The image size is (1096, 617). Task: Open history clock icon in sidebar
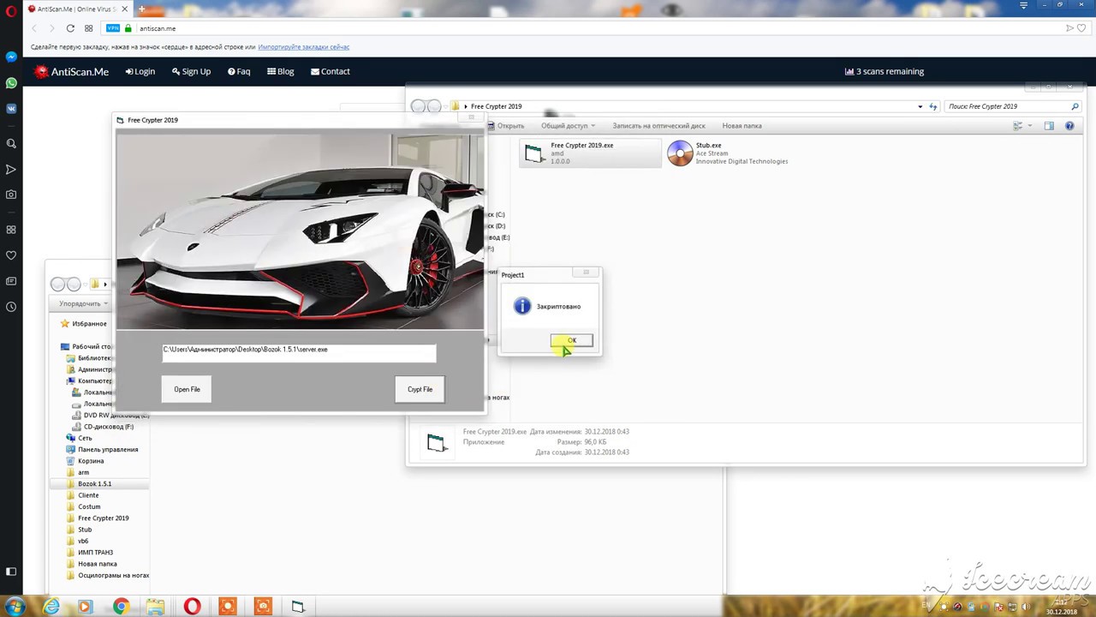(x=11, y=307)
